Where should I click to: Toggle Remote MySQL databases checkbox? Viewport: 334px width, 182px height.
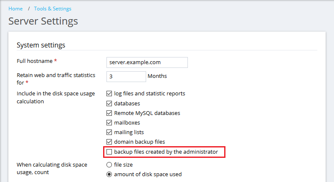[109, 113]
